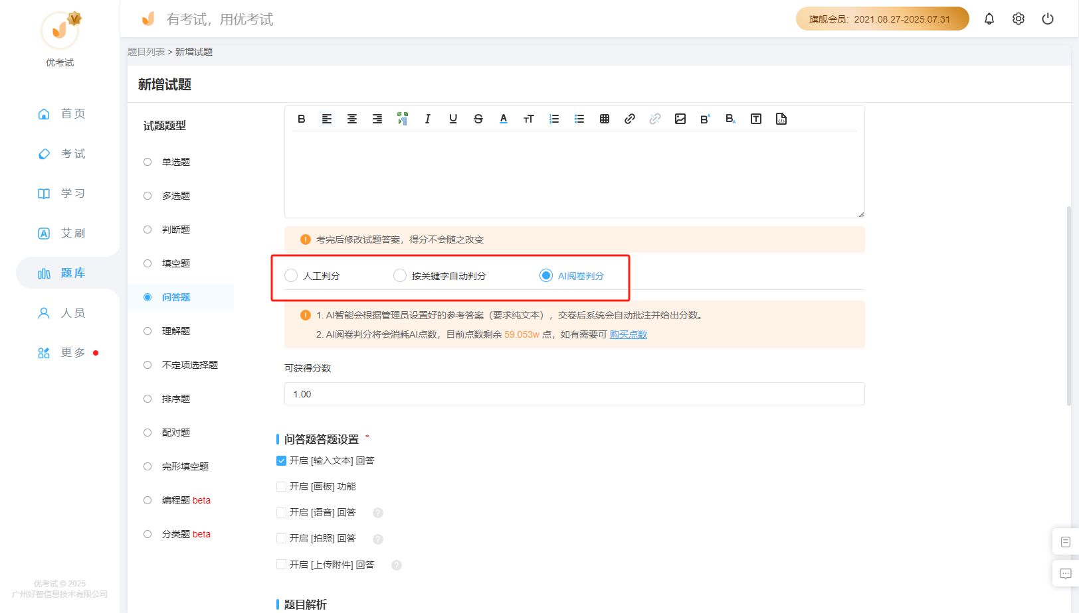Open the source code view icon

coord(781,119)
